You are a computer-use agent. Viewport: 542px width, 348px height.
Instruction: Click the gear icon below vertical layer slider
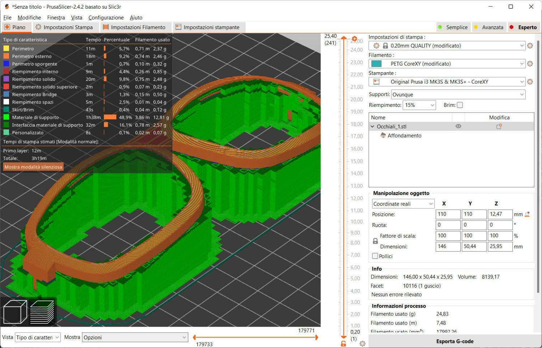pos(362,344)
